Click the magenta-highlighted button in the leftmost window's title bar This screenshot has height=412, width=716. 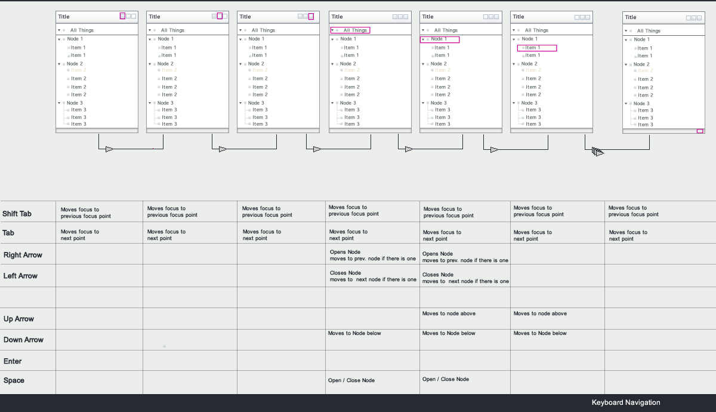(x=122, y=16)
